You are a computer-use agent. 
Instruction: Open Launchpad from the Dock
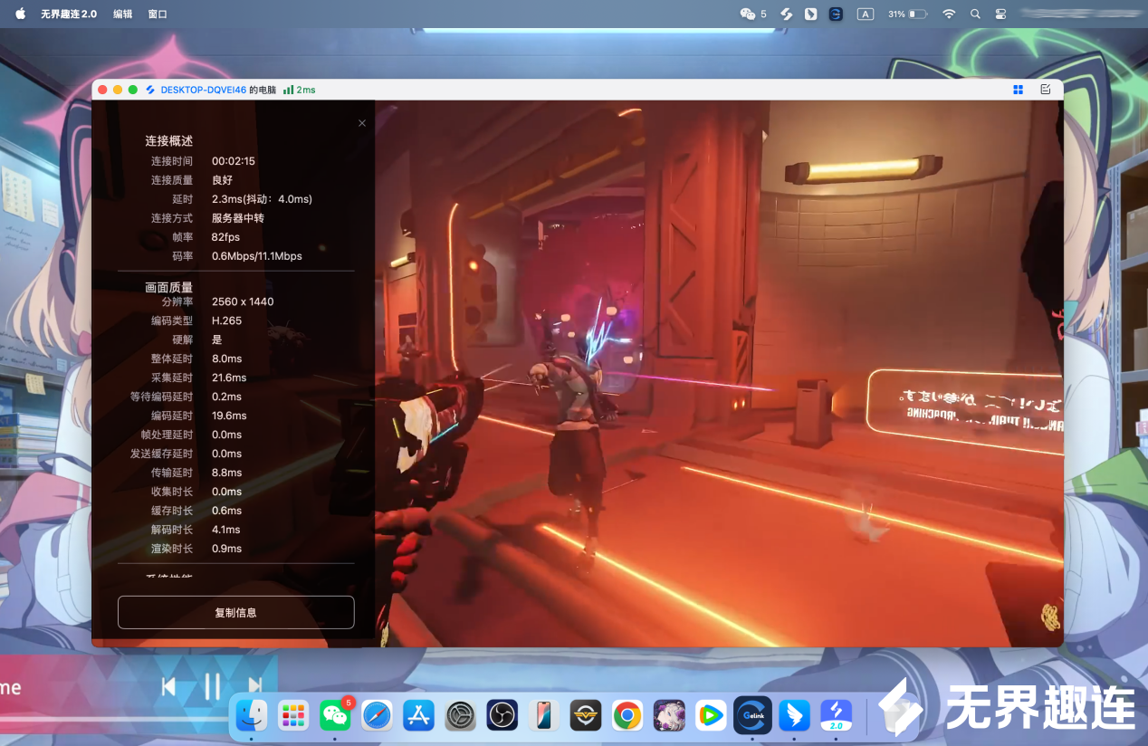click(293, 715)
